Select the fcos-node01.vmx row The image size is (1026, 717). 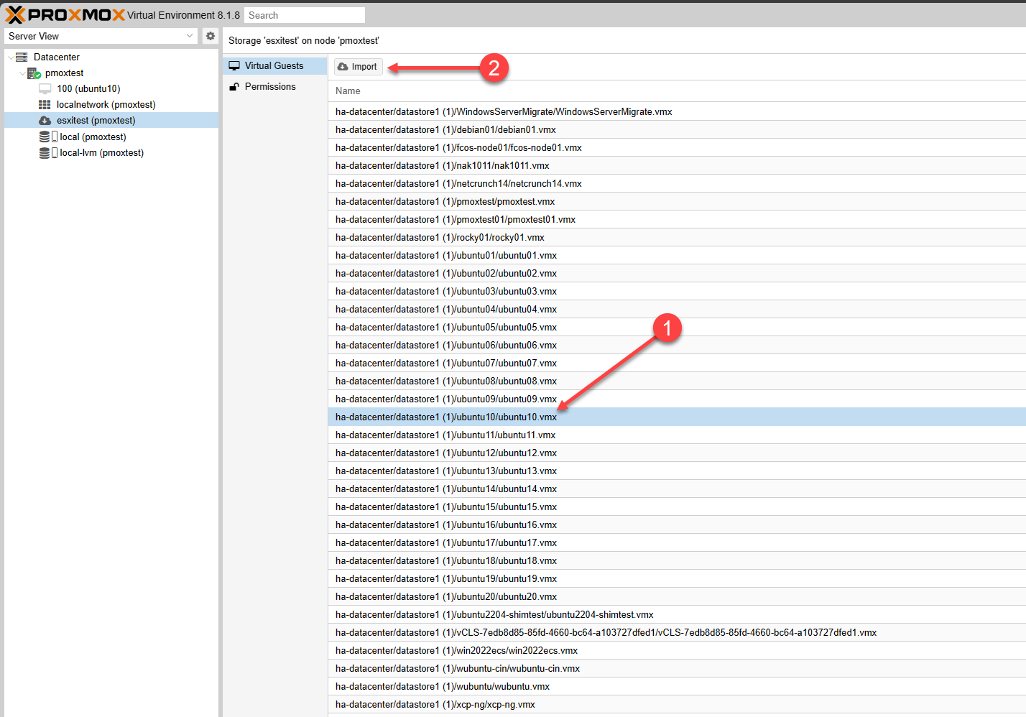pos(677,147)
